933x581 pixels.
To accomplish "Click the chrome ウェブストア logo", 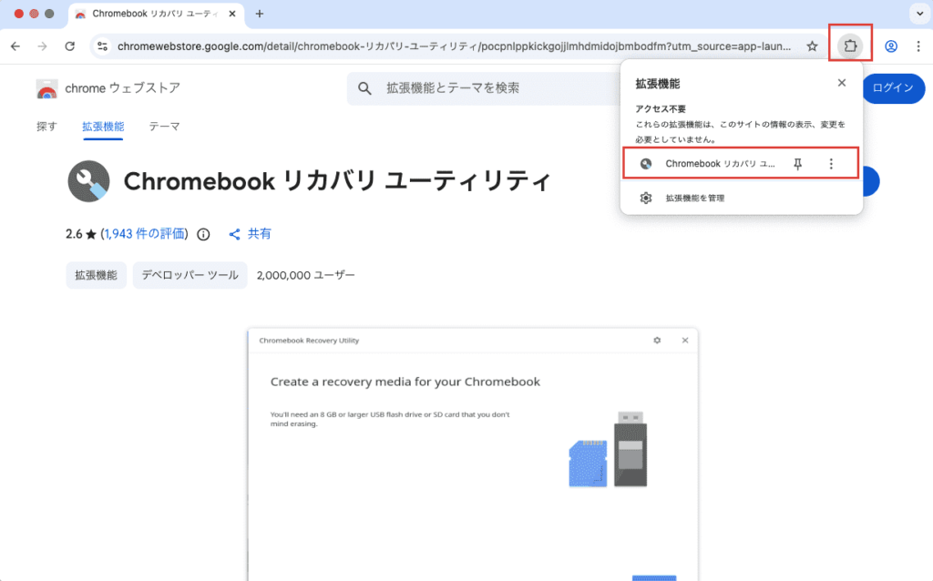I will 108,88.
